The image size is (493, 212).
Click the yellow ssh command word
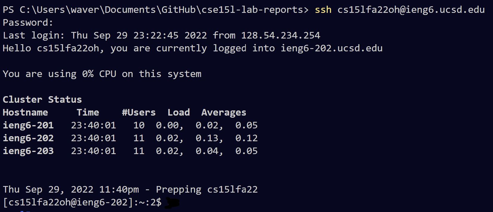(323, 10)
